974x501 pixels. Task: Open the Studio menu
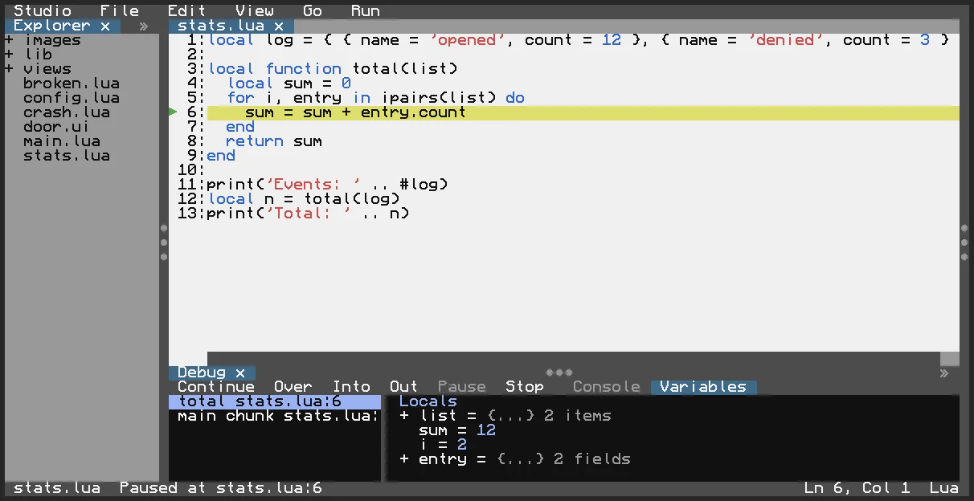[43, 10]
